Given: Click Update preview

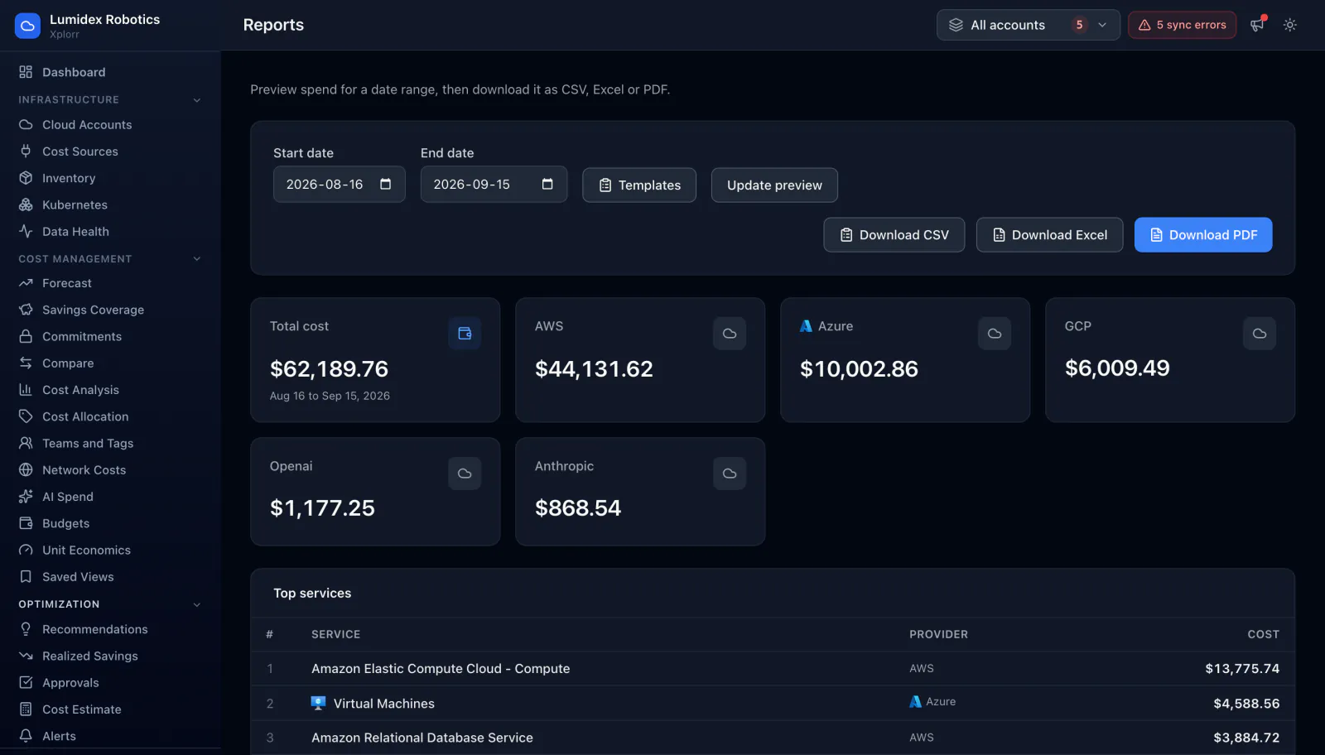Looking at the screenshot, I should click(x=774, y=185).
